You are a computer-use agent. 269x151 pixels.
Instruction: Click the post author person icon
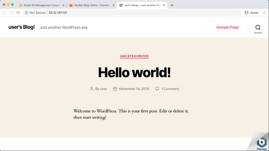pyautogui.click(x=91, y=89)
